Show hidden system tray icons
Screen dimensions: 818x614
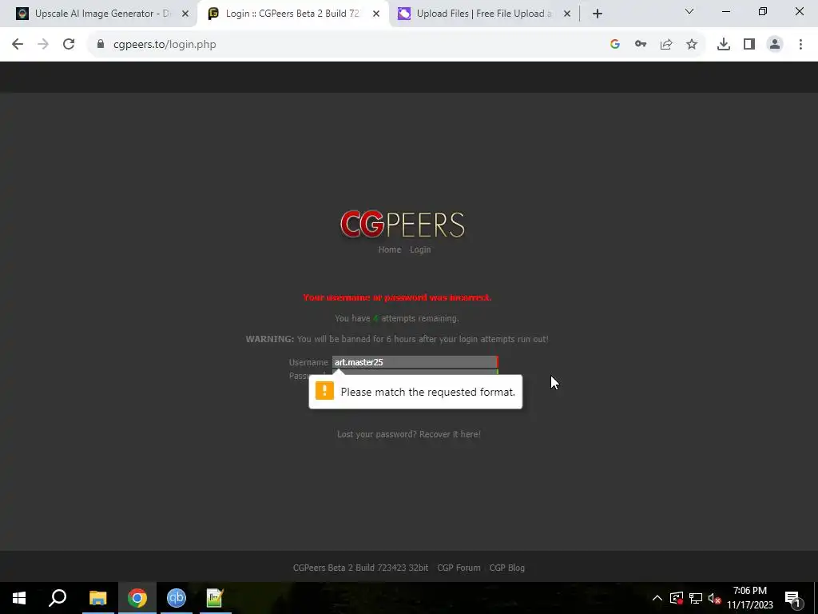point(657,598)
